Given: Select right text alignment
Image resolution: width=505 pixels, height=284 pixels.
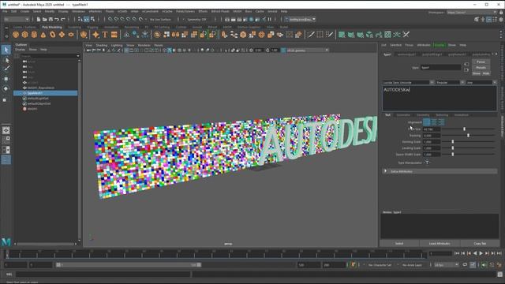Looking at the screenshot, I should [441, 122].
